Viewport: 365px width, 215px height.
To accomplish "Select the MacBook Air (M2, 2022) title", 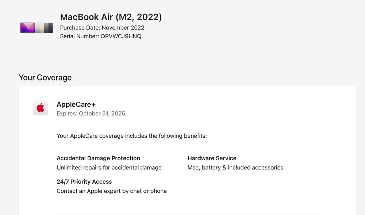I will 111,17.
